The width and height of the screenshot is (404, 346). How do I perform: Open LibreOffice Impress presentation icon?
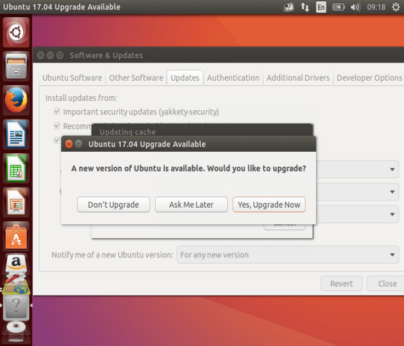point(16,203)
